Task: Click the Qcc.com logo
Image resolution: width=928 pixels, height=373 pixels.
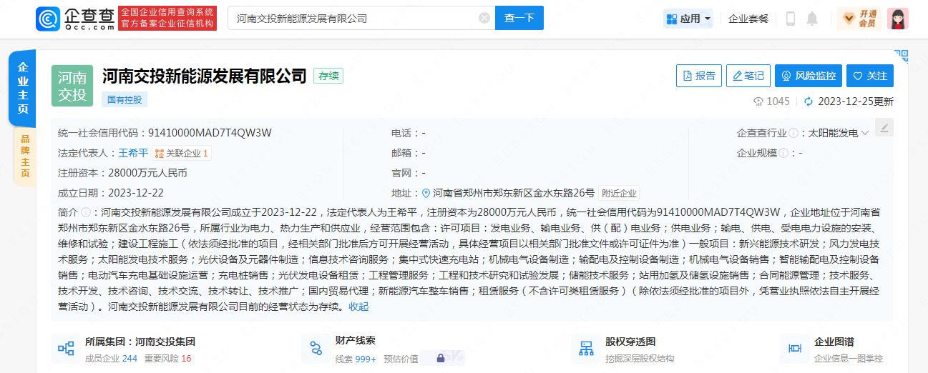Action: [x=76, y=18]
